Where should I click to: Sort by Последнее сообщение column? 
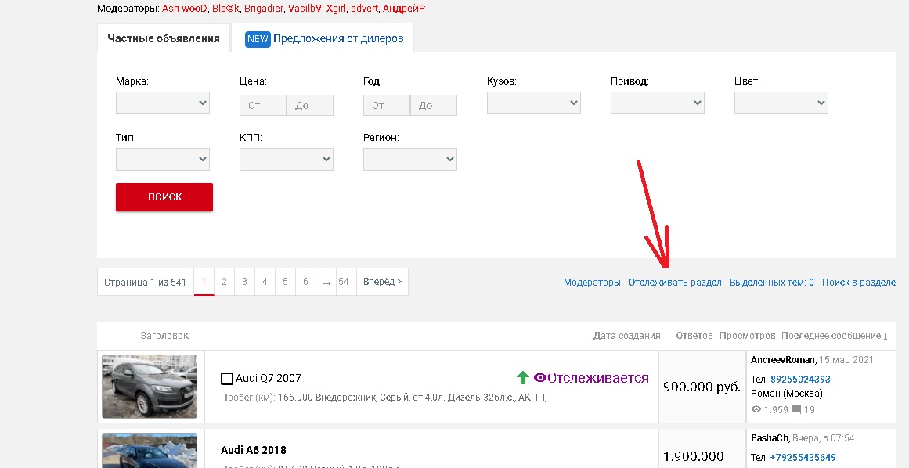point(834,336)
